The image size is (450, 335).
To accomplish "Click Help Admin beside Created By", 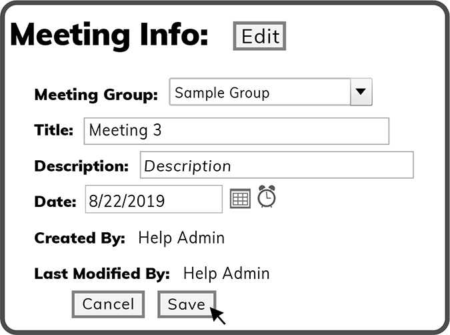I will [x=181, y=238].
